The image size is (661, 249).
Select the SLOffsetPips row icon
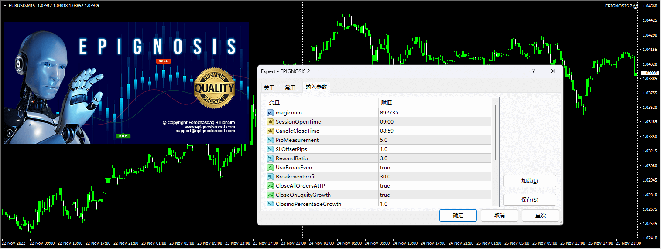270,149
